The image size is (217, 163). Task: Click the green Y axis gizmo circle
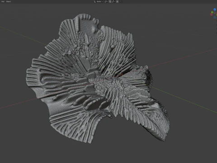click(212, 12)
